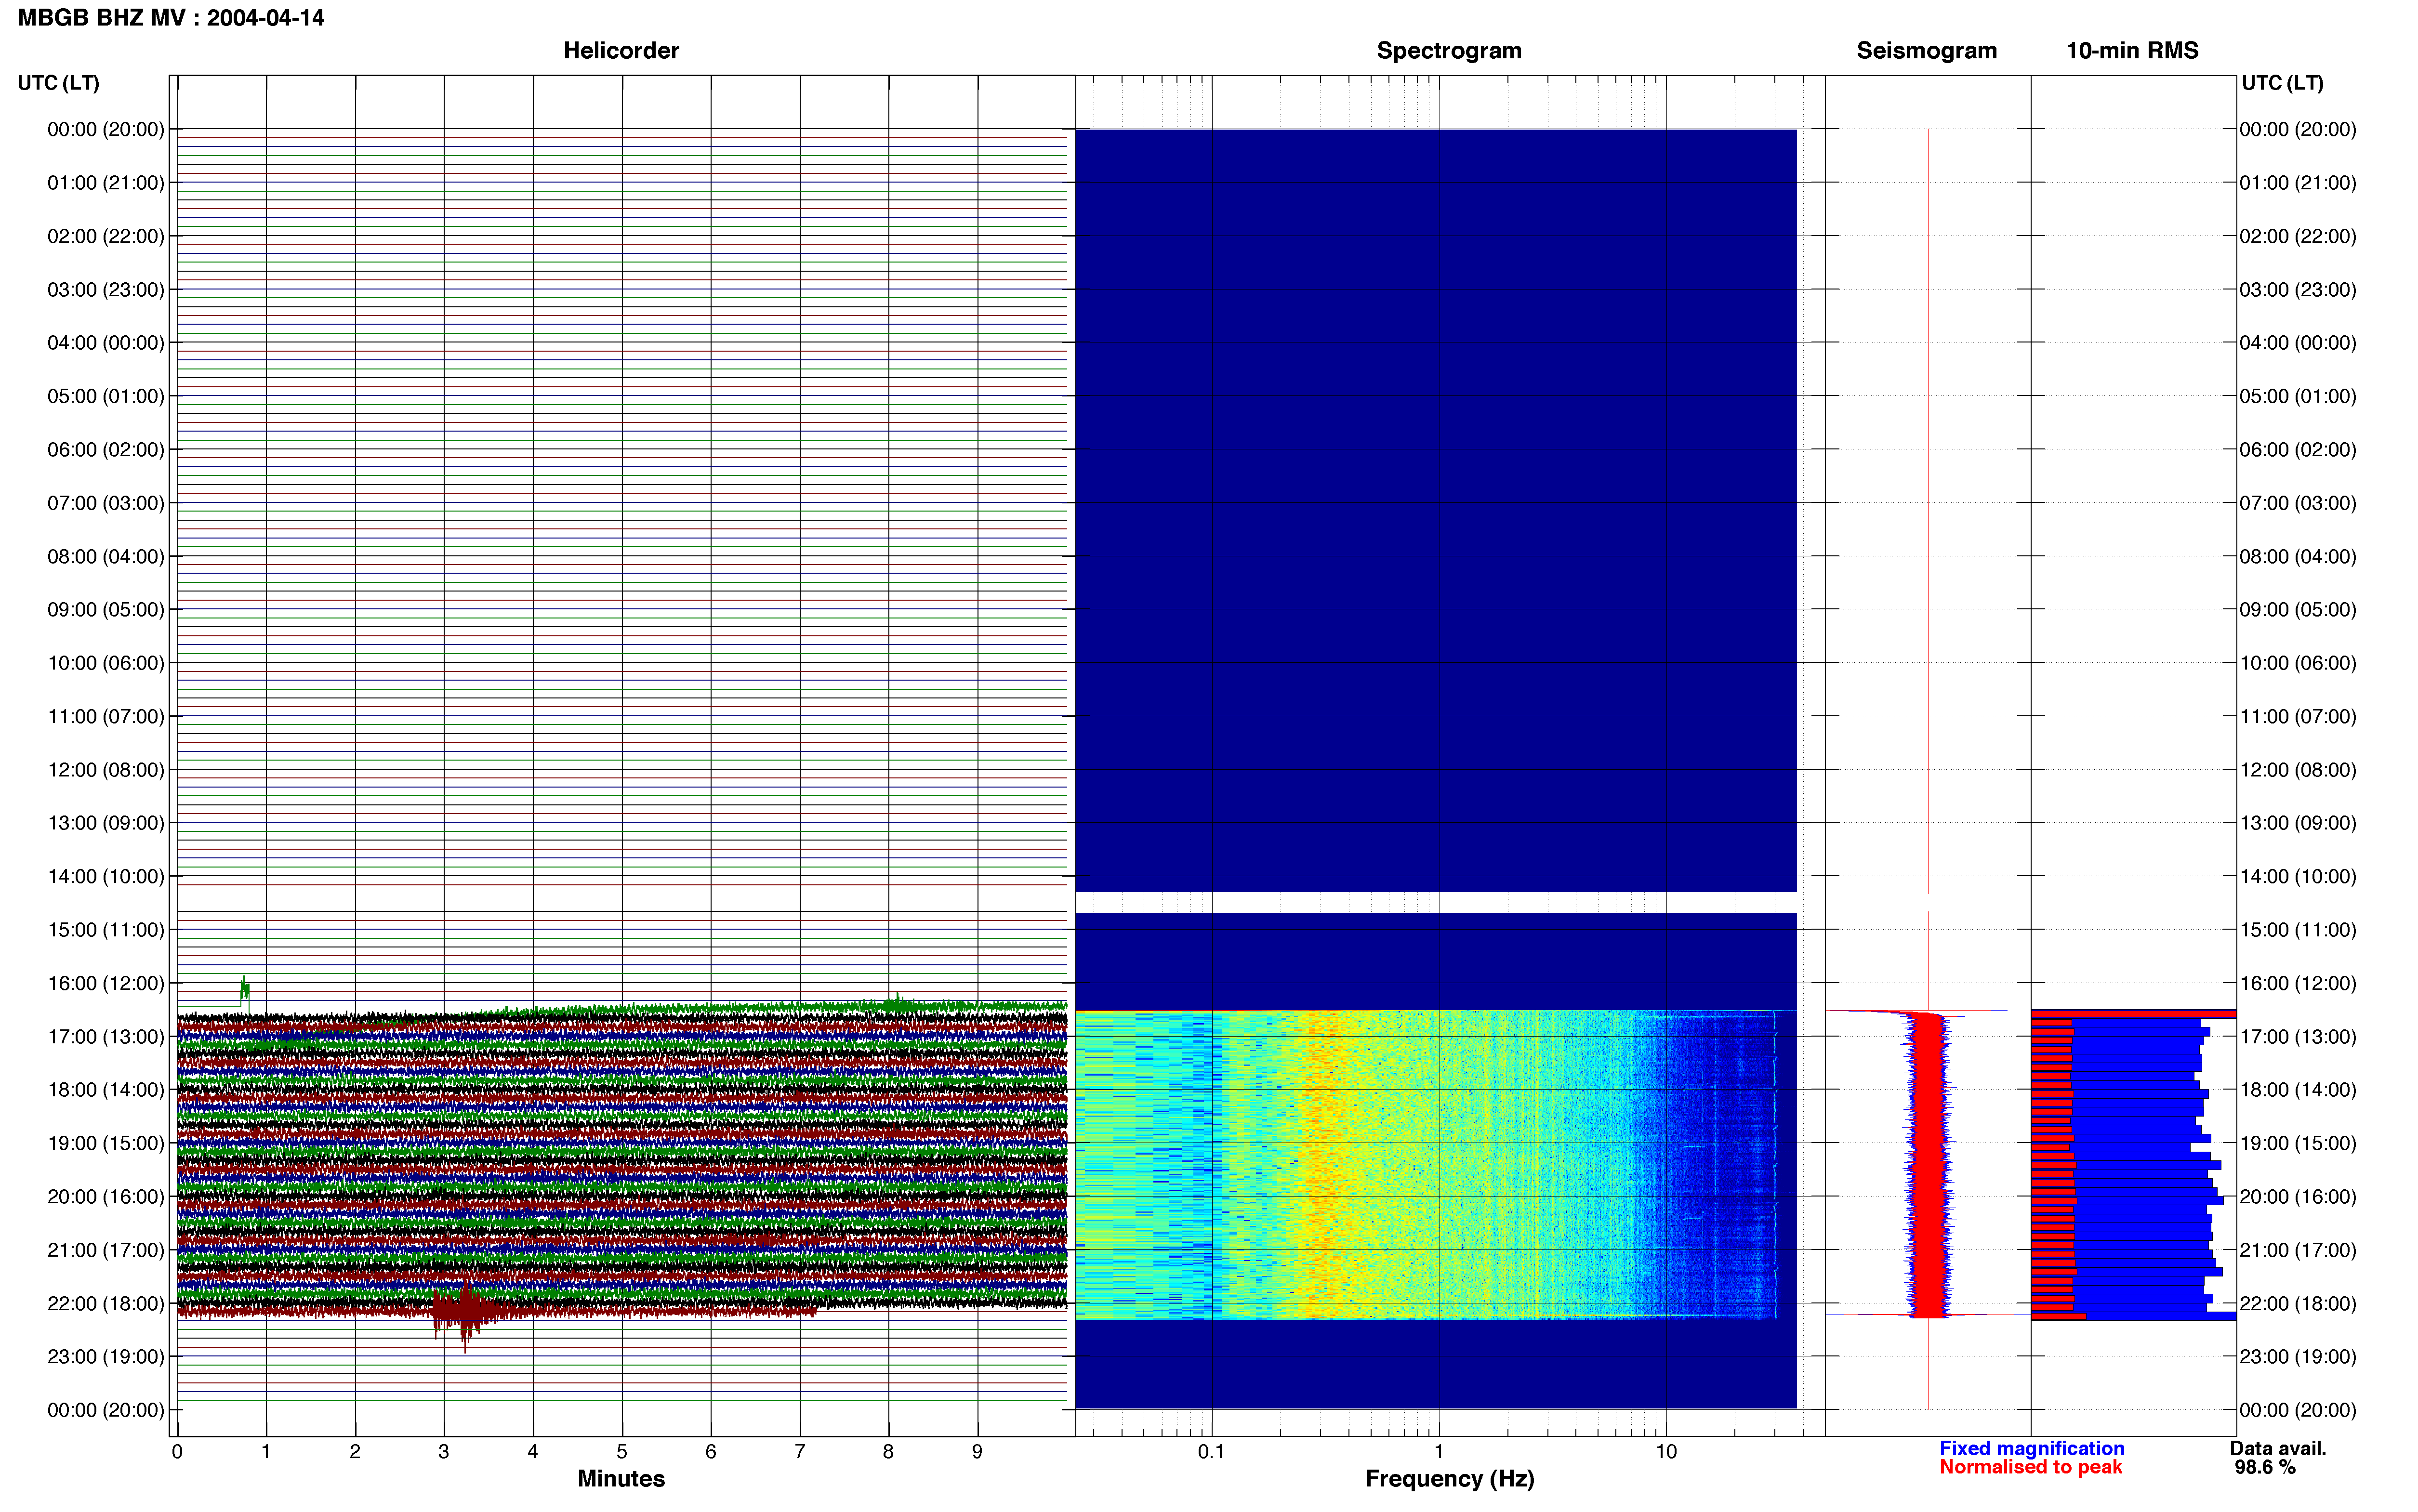Click left axis label '23:00 (19:00)'

click(106, 1356)
